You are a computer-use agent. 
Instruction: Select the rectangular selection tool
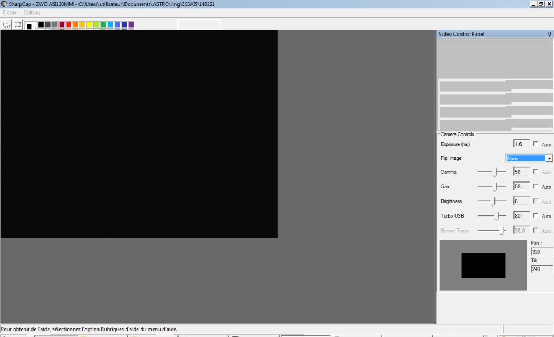tap(17, 25)
